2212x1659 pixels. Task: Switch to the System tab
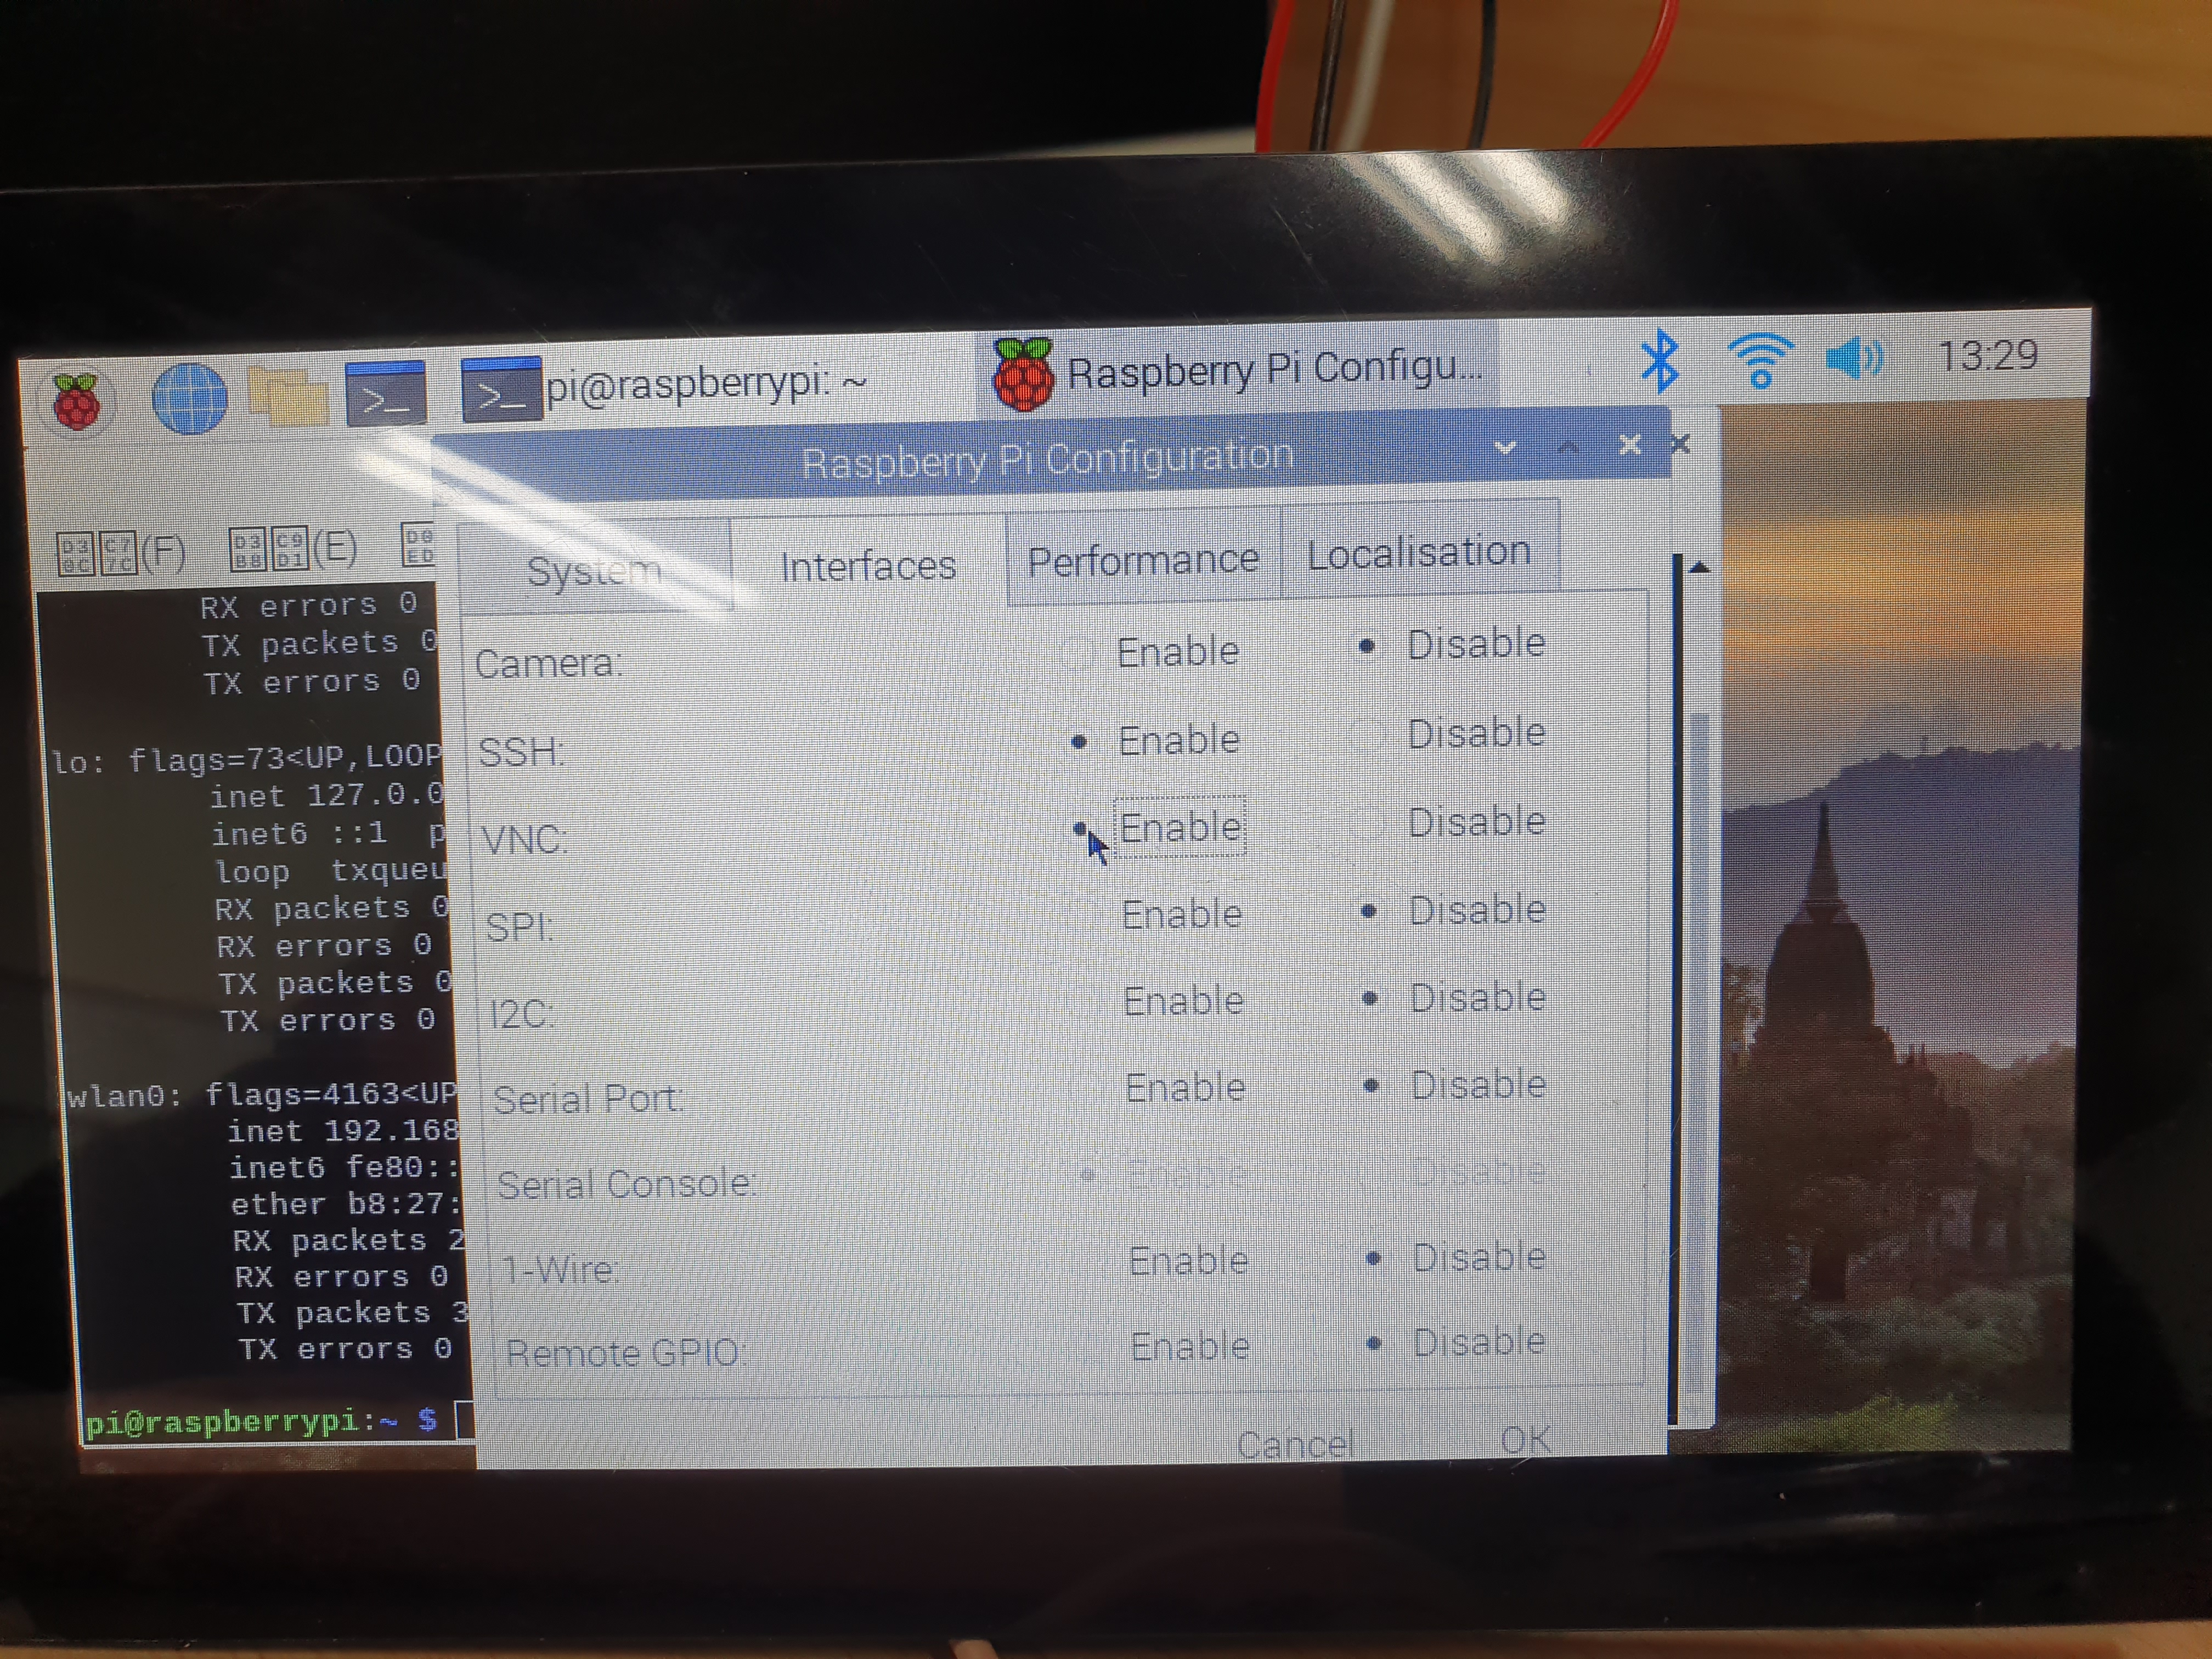pos(594,570)
